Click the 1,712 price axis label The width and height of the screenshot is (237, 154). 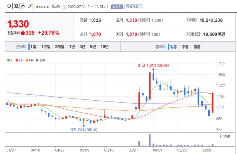click(x=220, y=64)
